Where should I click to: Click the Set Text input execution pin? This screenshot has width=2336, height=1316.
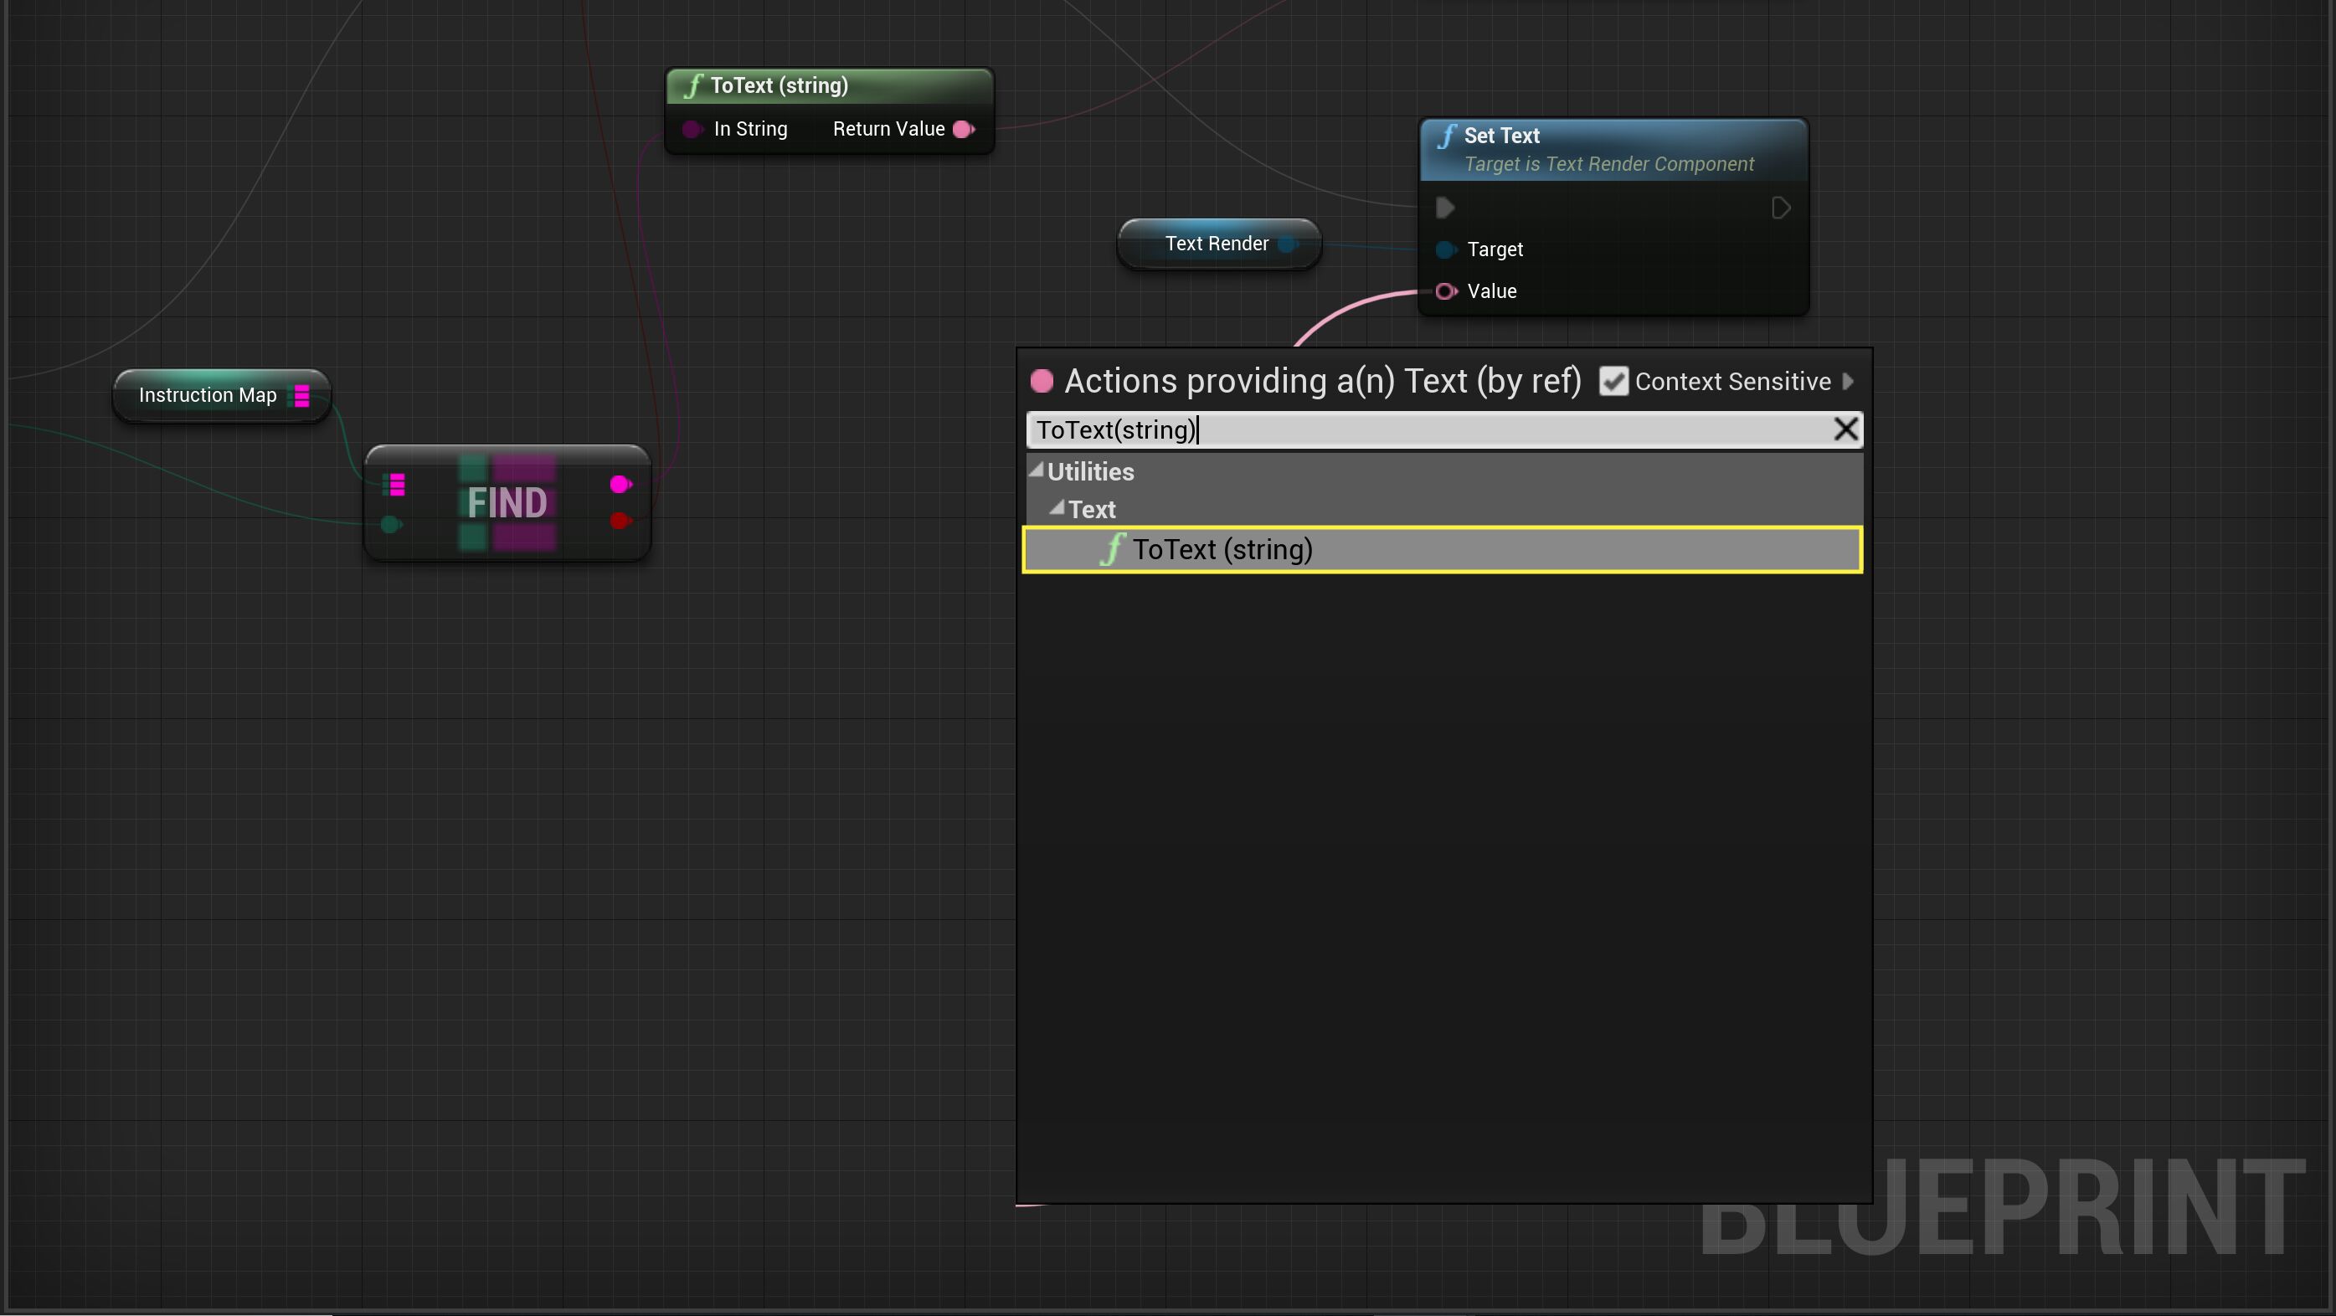click(1445, 208)
